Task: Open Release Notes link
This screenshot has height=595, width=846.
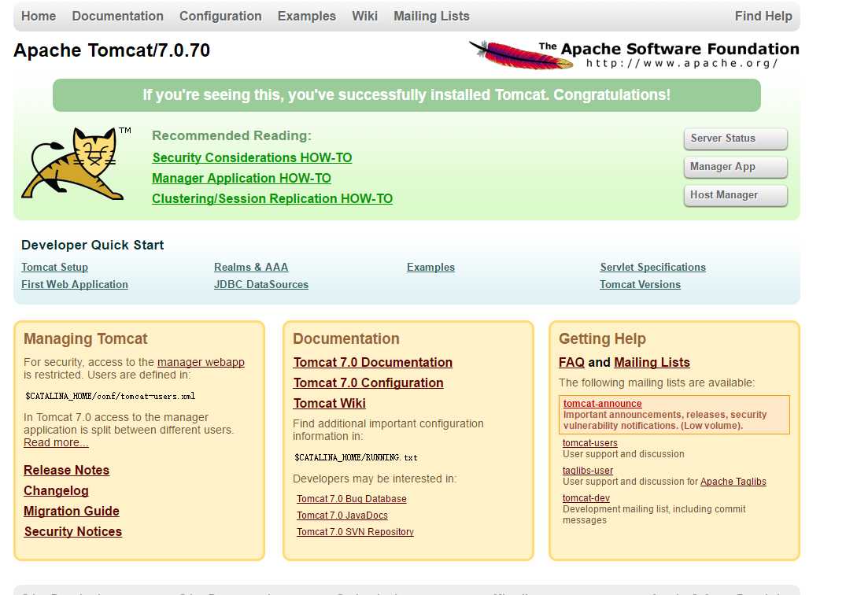Action: [x=66, y=470]
